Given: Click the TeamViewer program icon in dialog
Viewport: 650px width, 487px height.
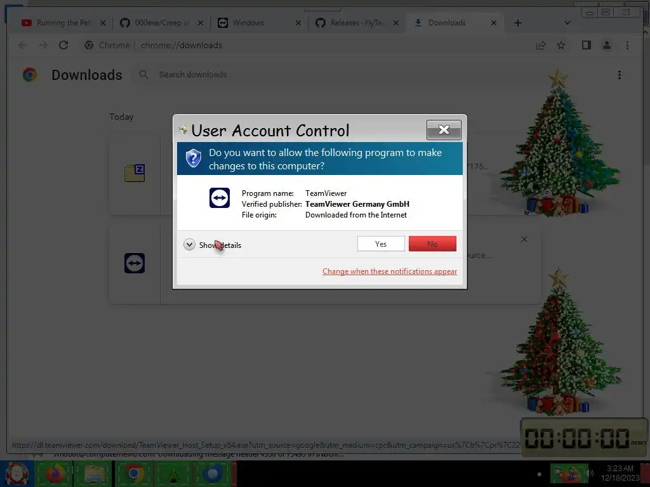Looking at the screenshot, I should [219, 198].
